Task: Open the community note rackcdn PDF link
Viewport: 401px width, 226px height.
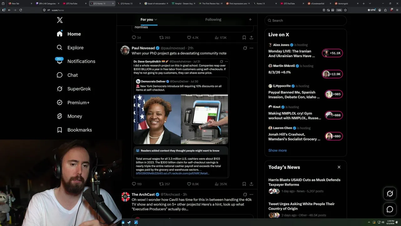Action: point(173,173)
